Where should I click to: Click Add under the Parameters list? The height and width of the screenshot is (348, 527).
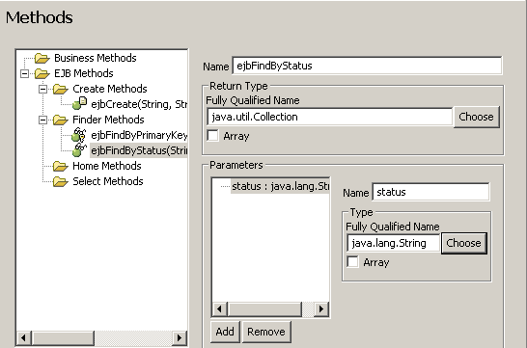coord(225,332)
